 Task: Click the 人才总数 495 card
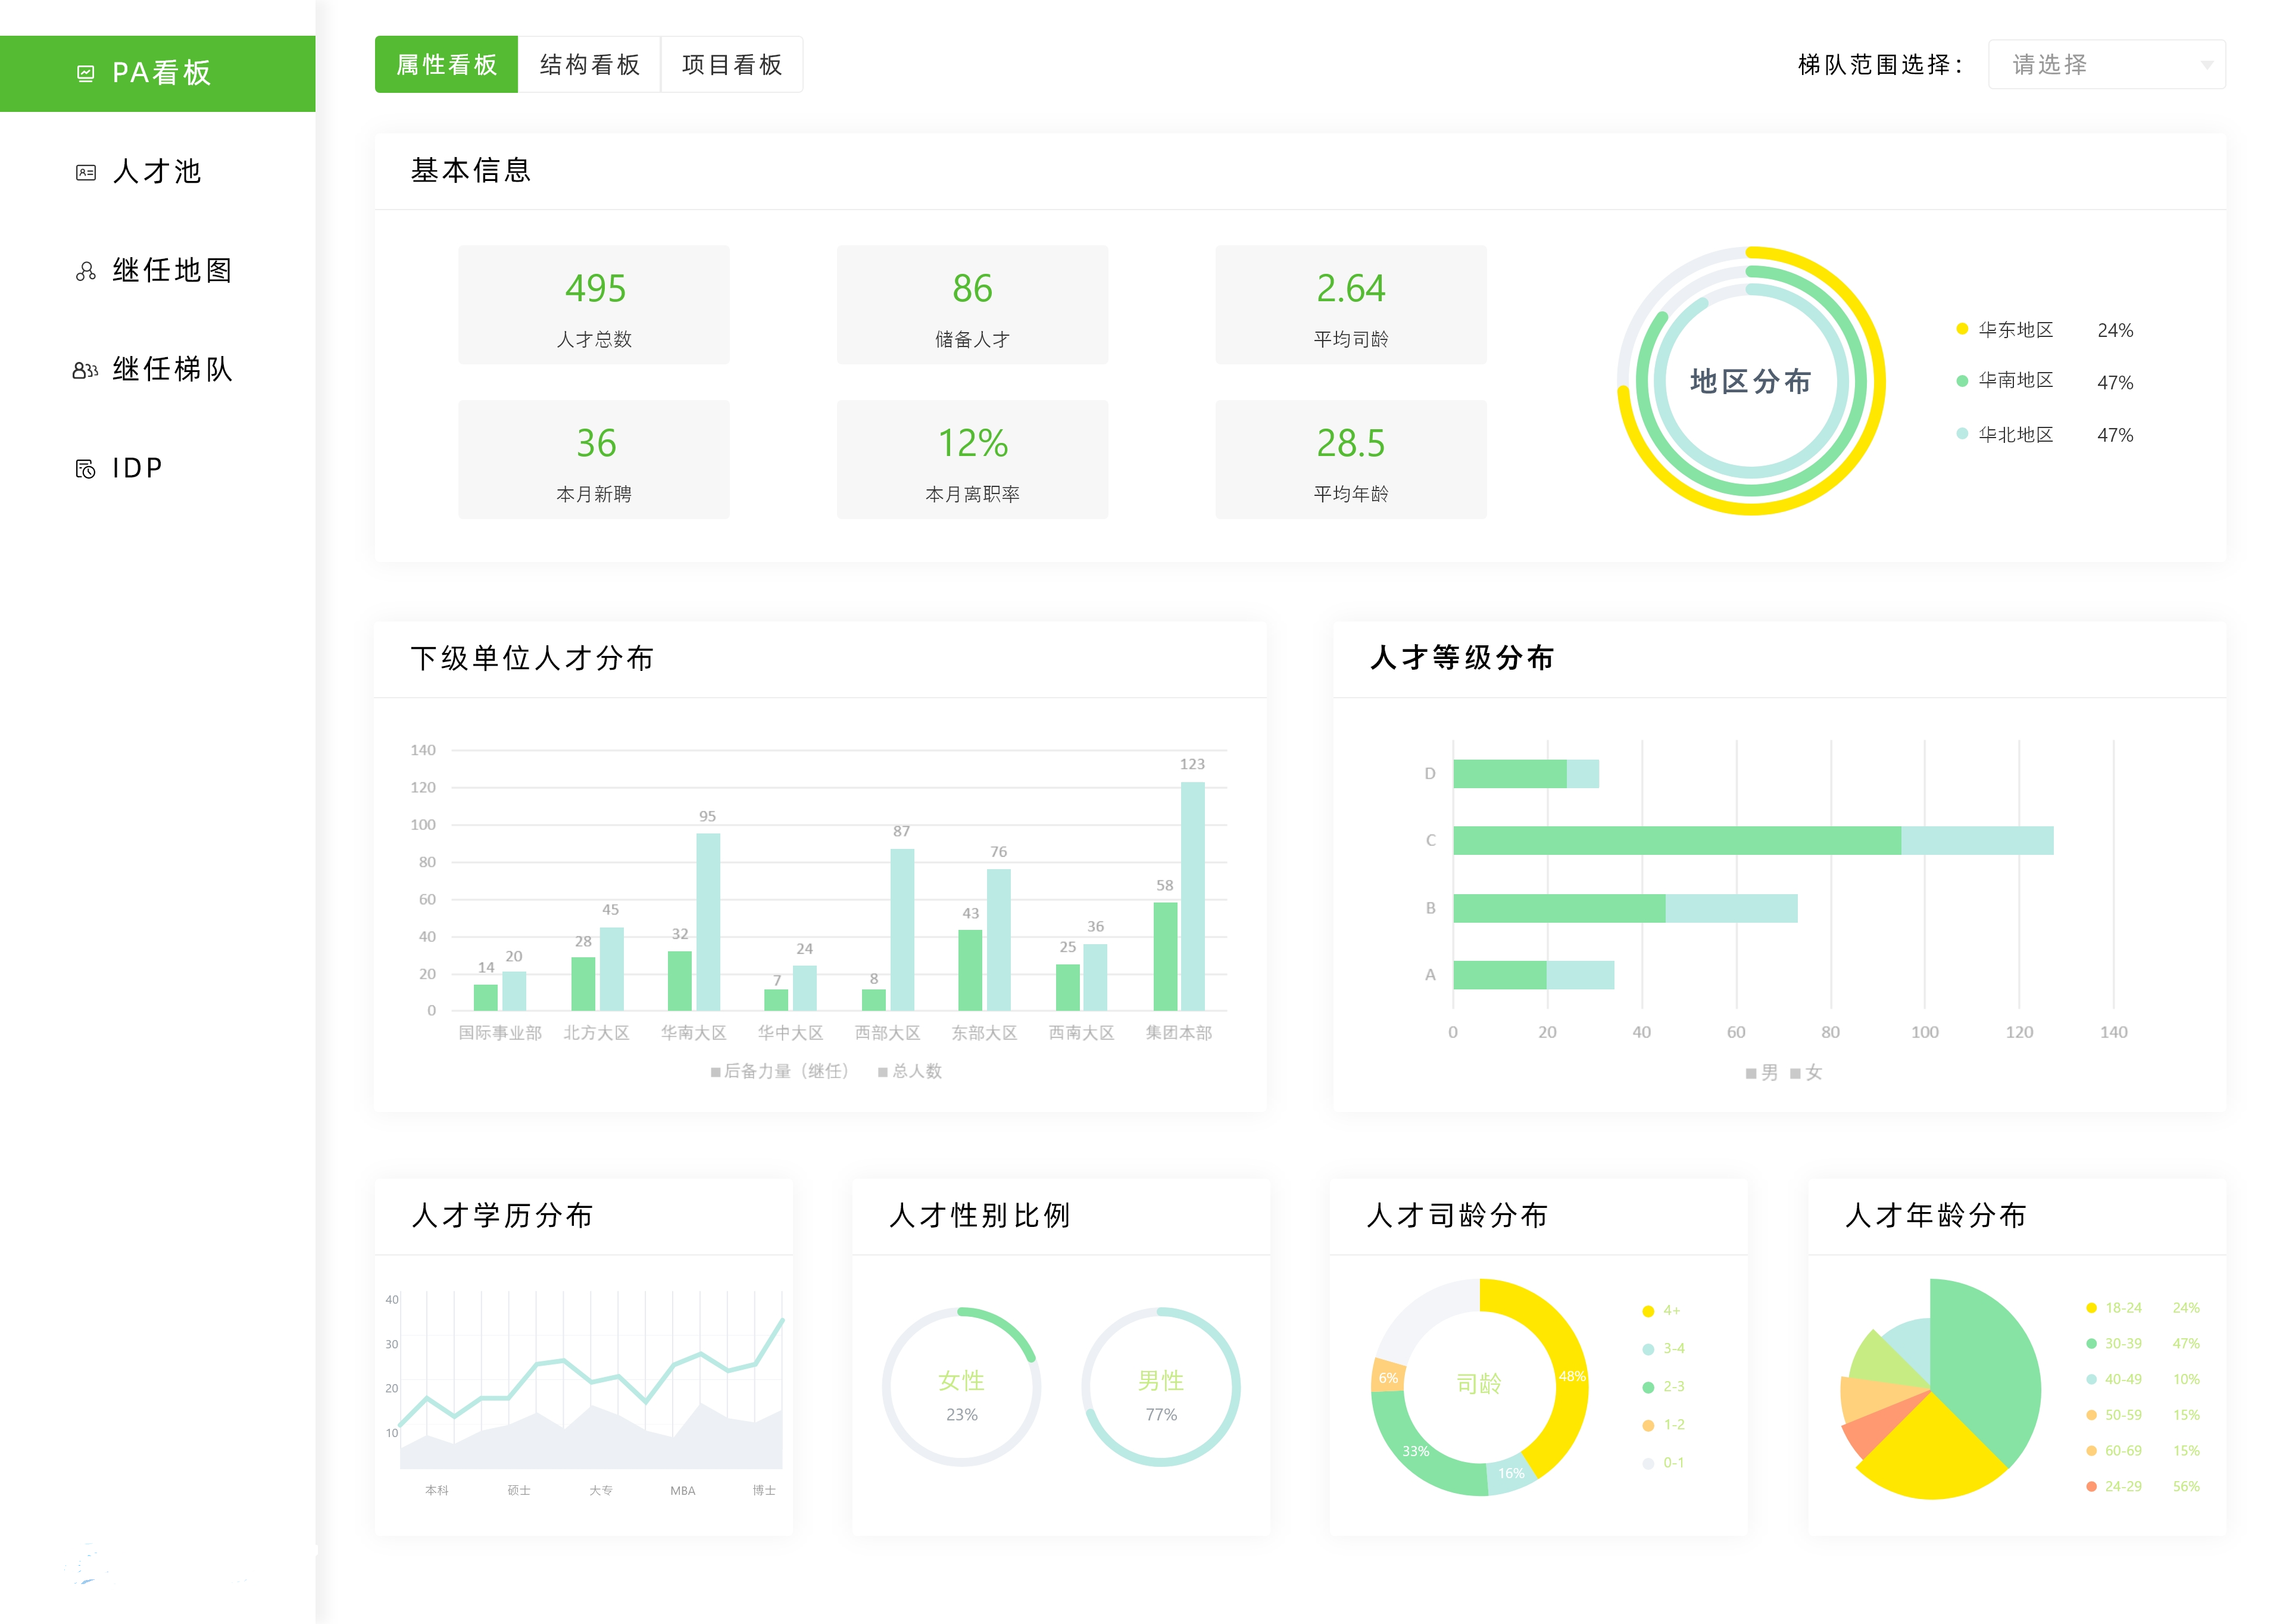point(594,305)
